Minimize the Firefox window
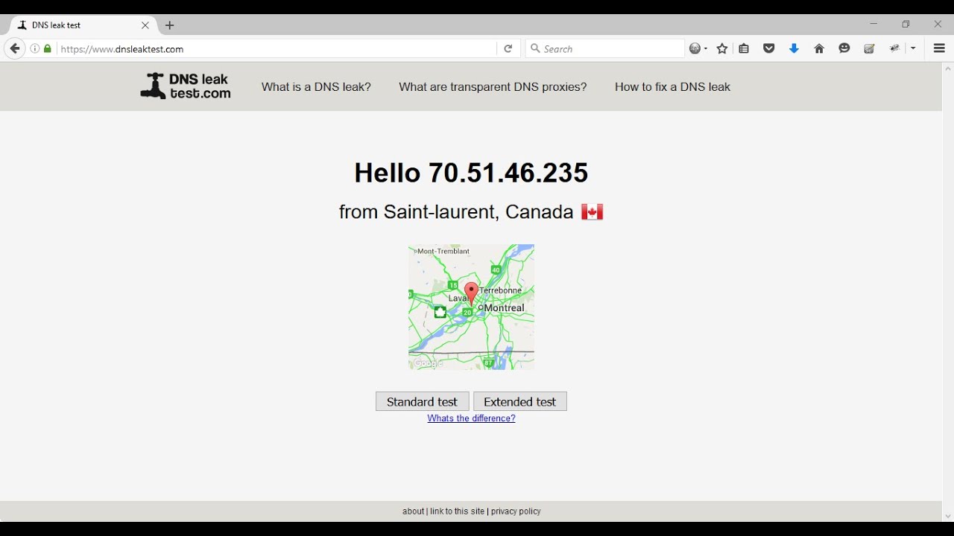 click(874, 25)
